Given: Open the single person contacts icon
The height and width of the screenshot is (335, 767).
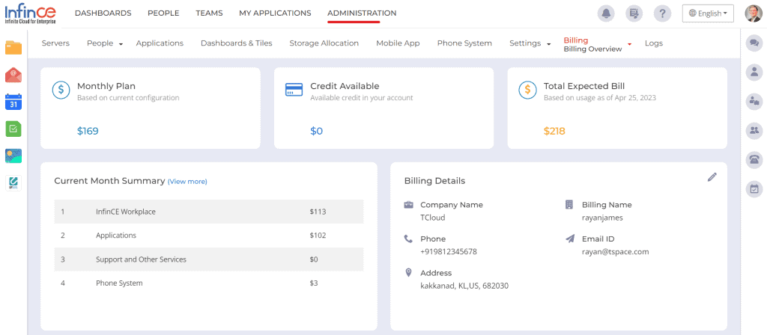Looking at the screenshot, I should (x=754, y=73).
